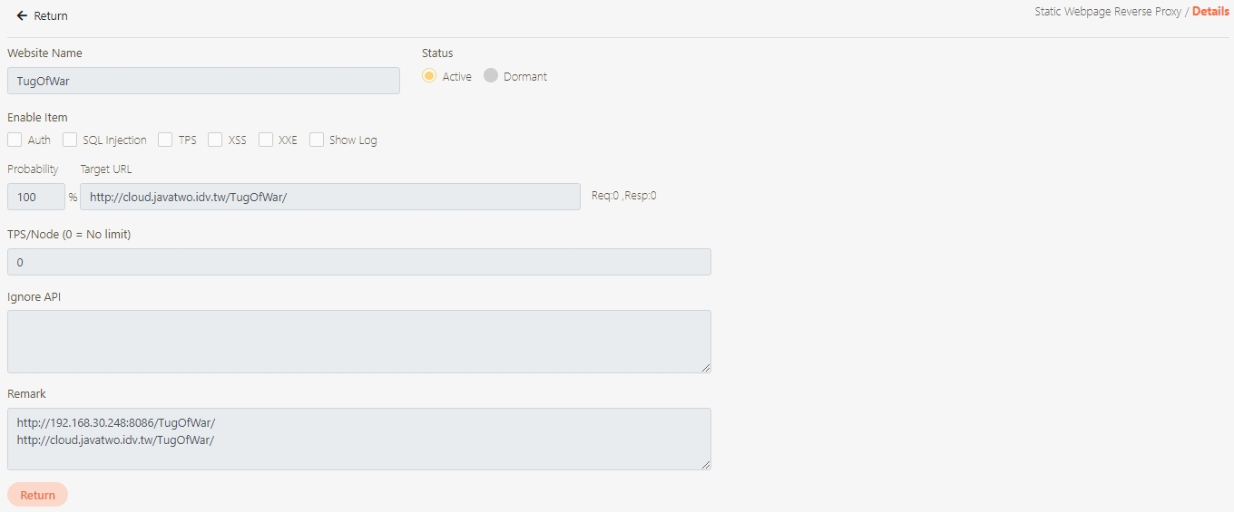Click the Details breadcrumb item
Screen dimensions: 1234x512
pos(1210,12)
